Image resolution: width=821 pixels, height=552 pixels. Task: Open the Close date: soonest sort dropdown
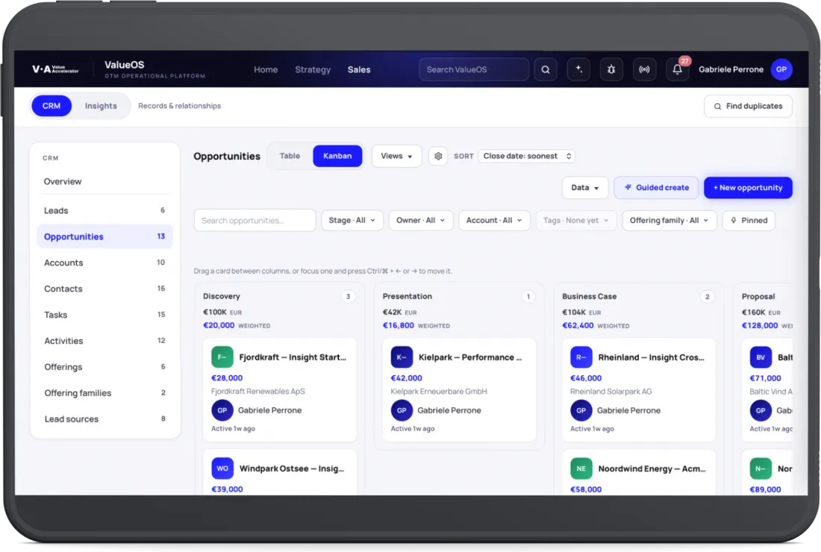[527, 156]
